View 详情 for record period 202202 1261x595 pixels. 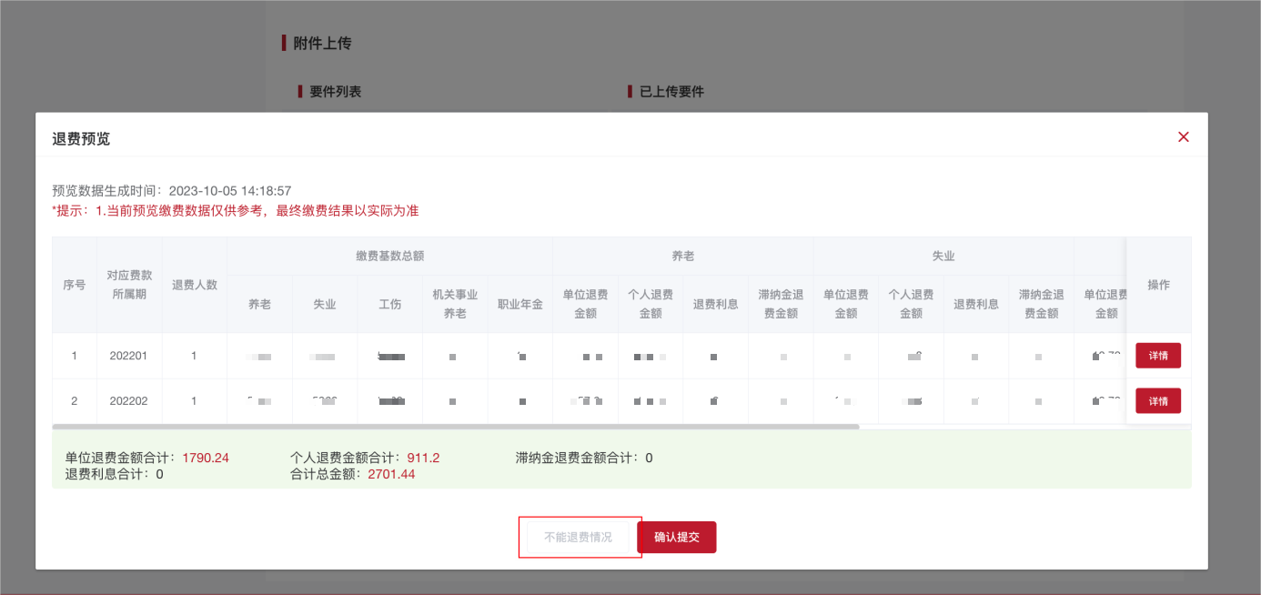[1158, 400]
